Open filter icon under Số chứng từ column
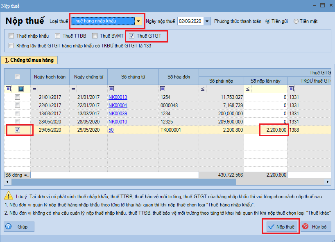Viewport: 335px width, 242px height. [111, 89]
